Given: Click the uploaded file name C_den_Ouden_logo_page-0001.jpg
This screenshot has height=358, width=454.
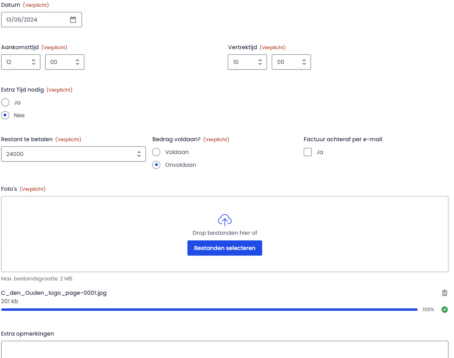Looking at the screenshot, I should coord(54,293).
